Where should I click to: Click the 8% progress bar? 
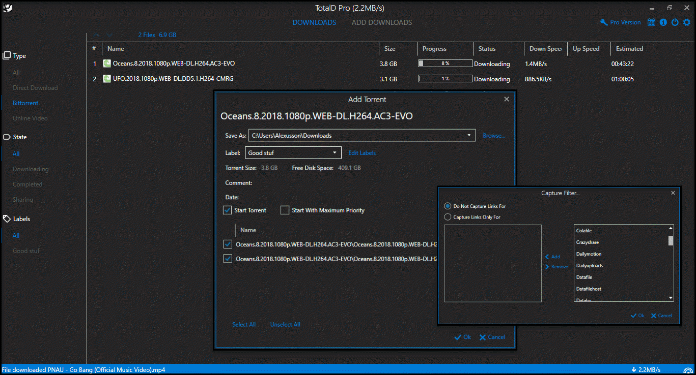445,64
